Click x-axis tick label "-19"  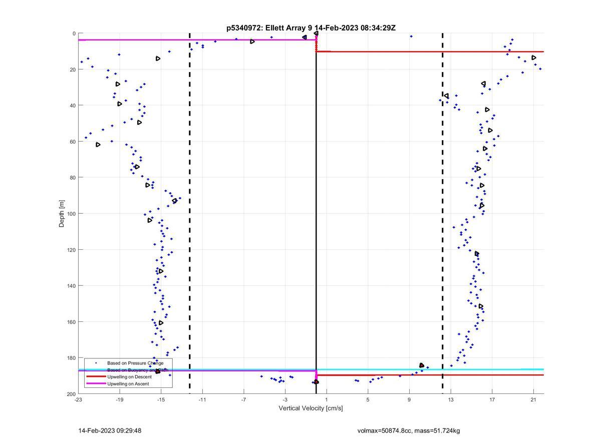[x=119, y=399]
